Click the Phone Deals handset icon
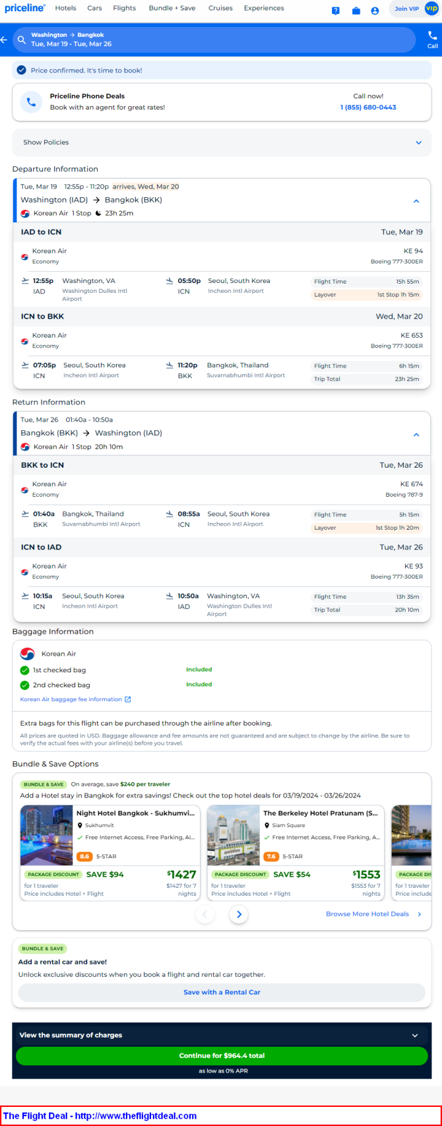This screenshot has width=442, height=1126. coord(31,102)
